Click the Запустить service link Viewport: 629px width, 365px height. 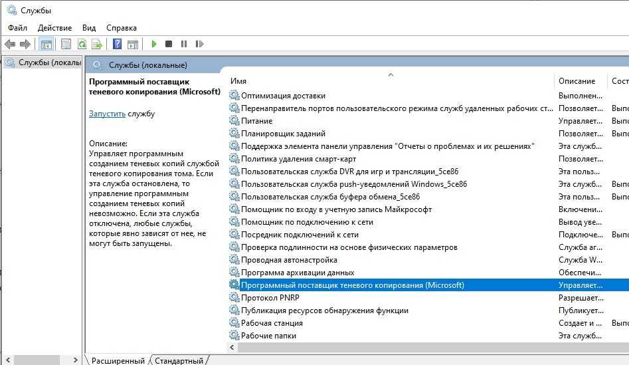[107, 114]
